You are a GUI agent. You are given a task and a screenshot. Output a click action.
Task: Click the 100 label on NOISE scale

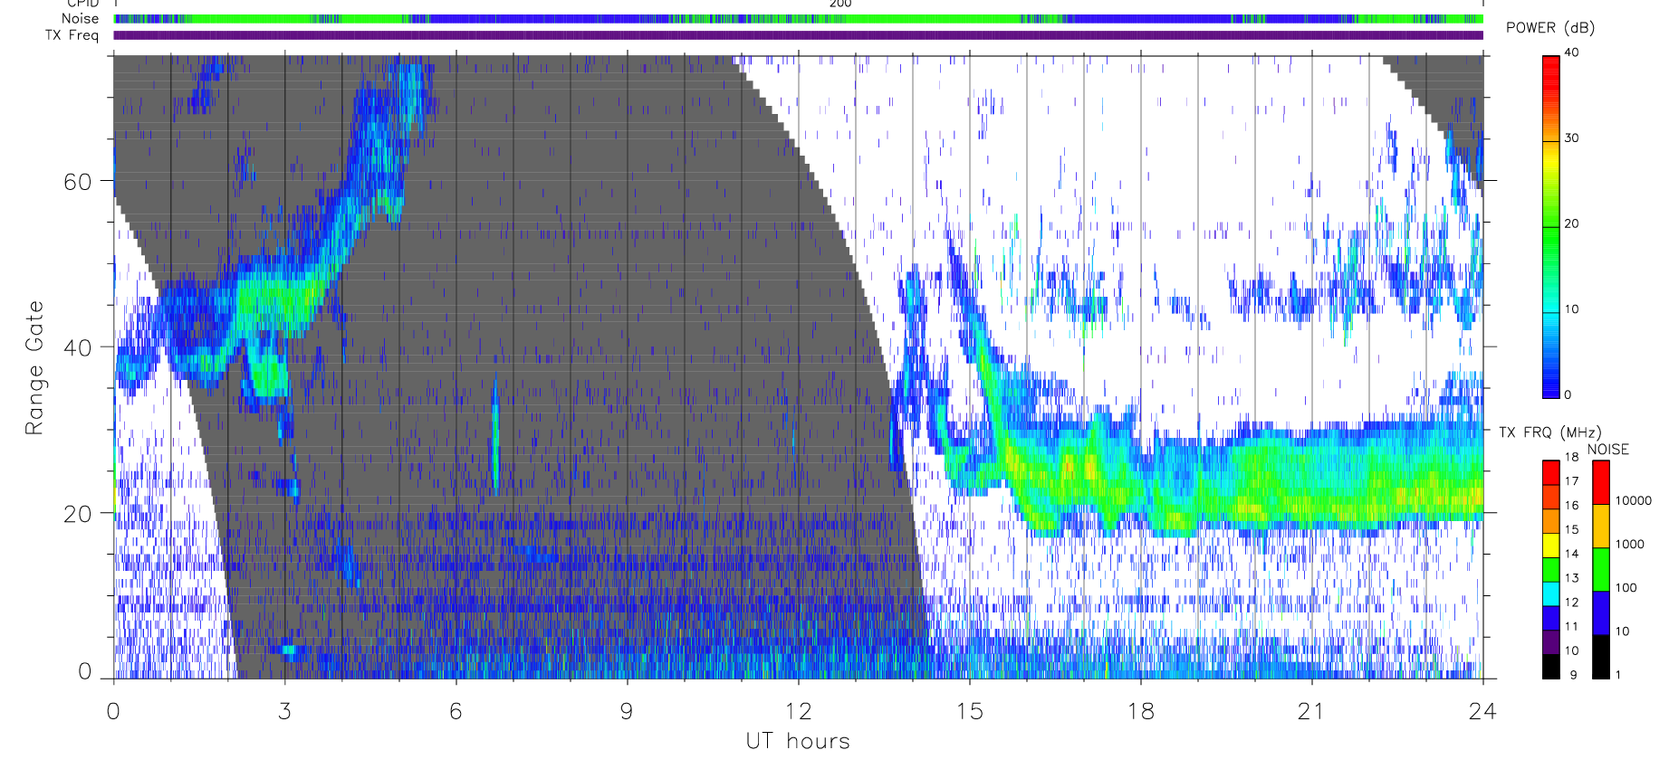click(1626, 588)
